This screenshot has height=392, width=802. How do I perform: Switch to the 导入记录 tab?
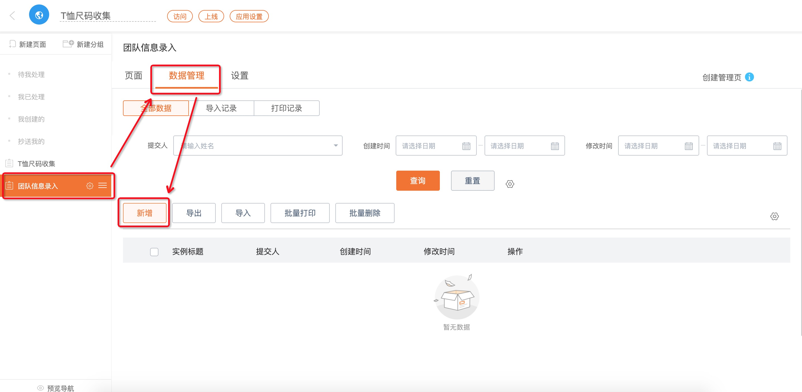(x=221, y=108)
